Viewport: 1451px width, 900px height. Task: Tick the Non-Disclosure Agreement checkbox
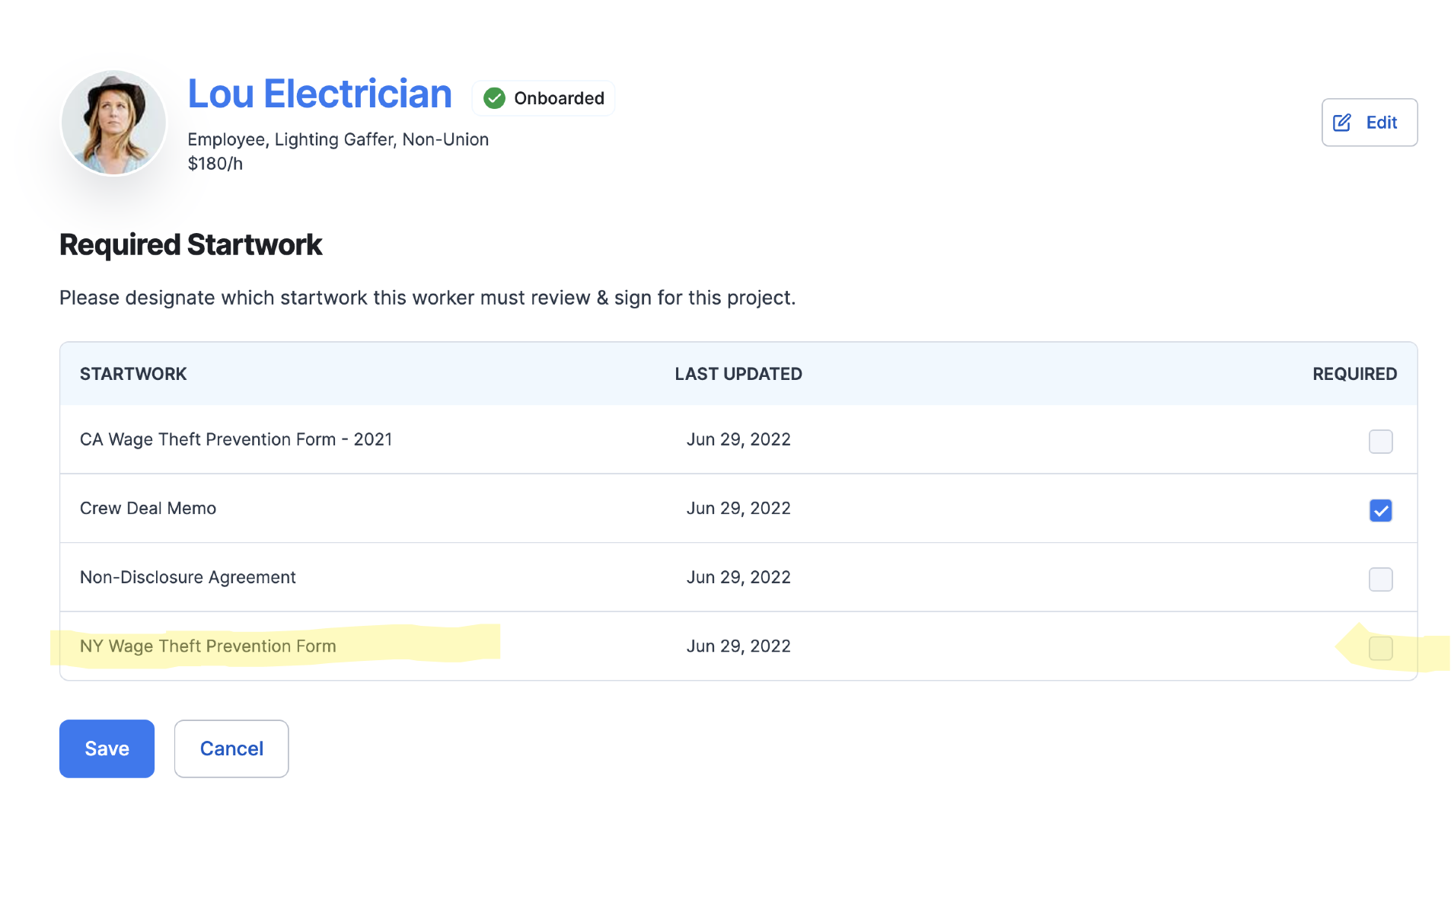[x=1379, y=579]
